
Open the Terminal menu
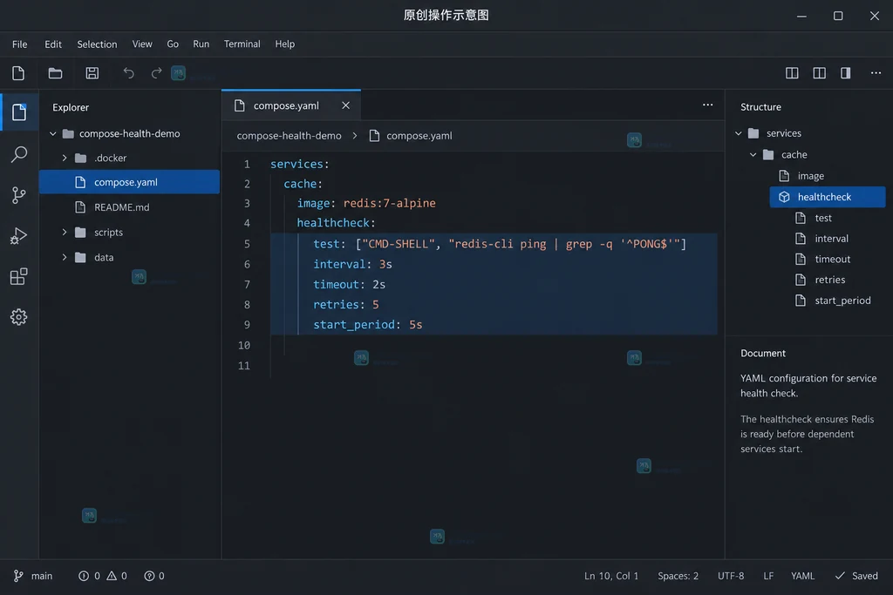(242, 44)
